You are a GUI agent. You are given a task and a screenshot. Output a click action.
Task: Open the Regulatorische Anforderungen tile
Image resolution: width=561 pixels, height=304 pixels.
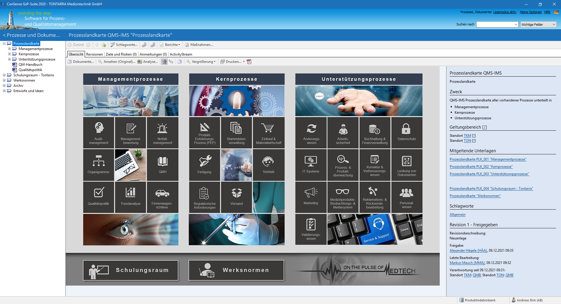(205, 197)
